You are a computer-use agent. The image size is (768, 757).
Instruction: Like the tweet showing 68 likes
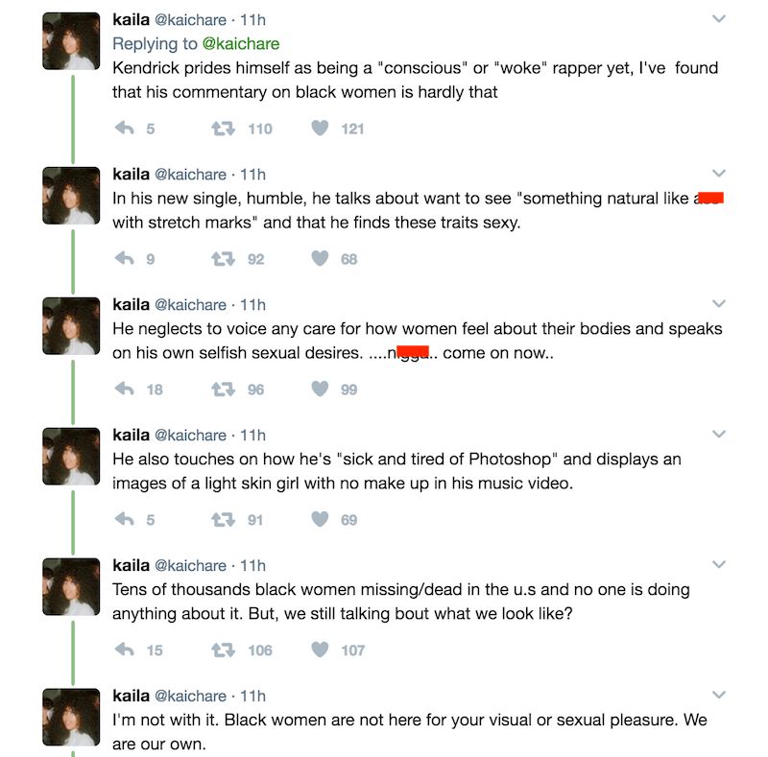point(321,259)
